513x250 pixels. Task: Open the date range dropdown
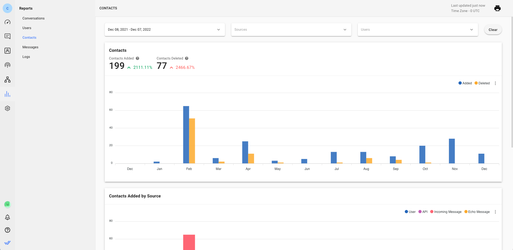165,30
